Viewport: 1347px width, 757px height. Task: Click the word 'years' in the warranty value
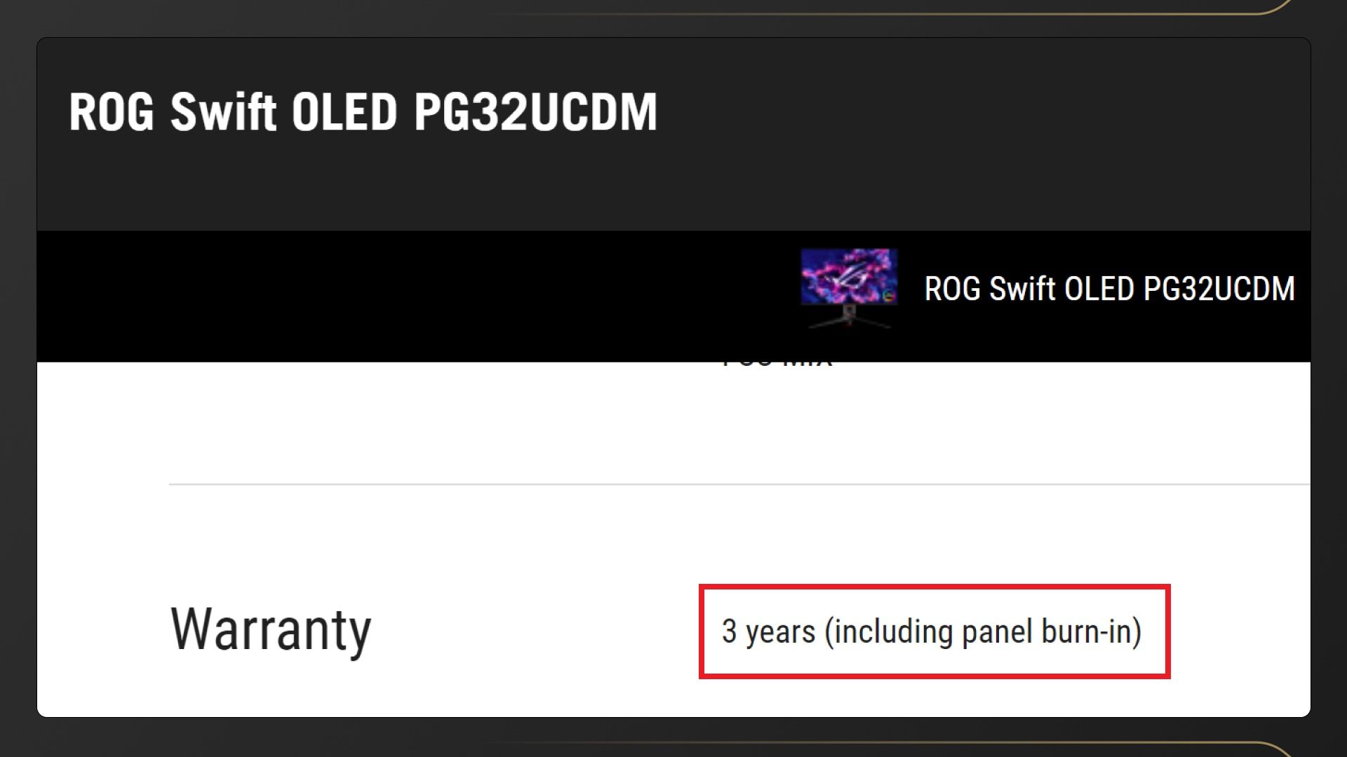(x=780, y=632)
